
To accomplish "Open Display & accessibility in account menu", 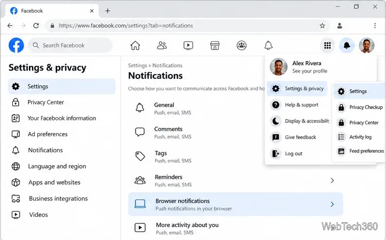I will [299, 121].
